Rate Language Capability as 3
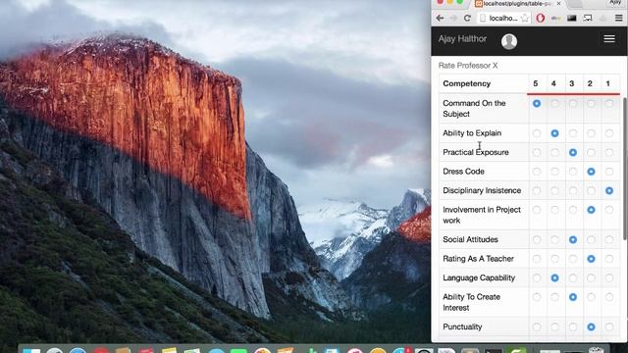628x353 pixels. [x=573, y=277]
